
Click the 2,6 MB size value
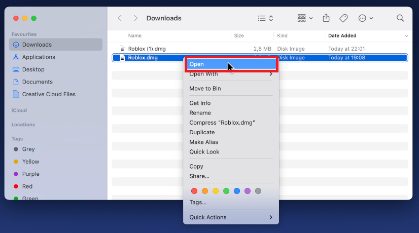[262, 49]
